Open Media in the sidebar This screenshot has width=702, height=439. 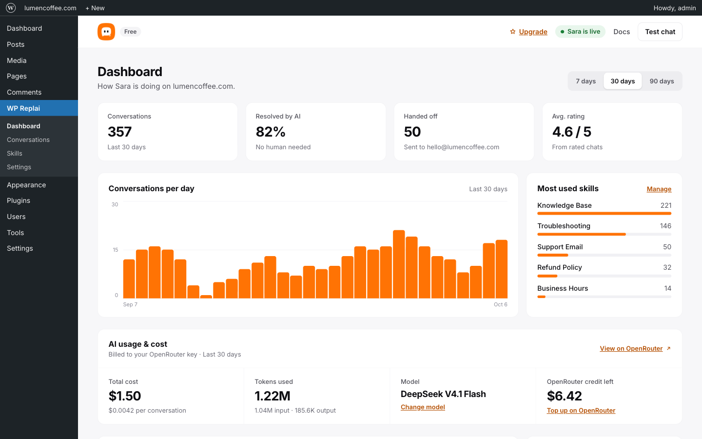pyautogui.click(x=39, y=60)
